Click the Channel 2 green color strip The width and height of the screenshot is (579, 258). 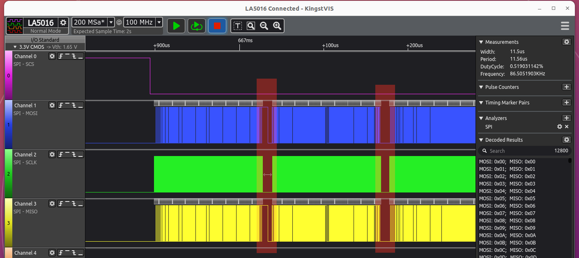(x=8, y=174)
